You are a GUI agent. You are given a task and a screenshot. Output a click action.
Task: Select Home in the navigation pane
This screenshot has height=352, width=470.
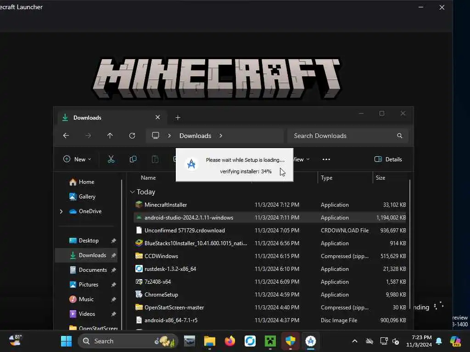point(86,181)
